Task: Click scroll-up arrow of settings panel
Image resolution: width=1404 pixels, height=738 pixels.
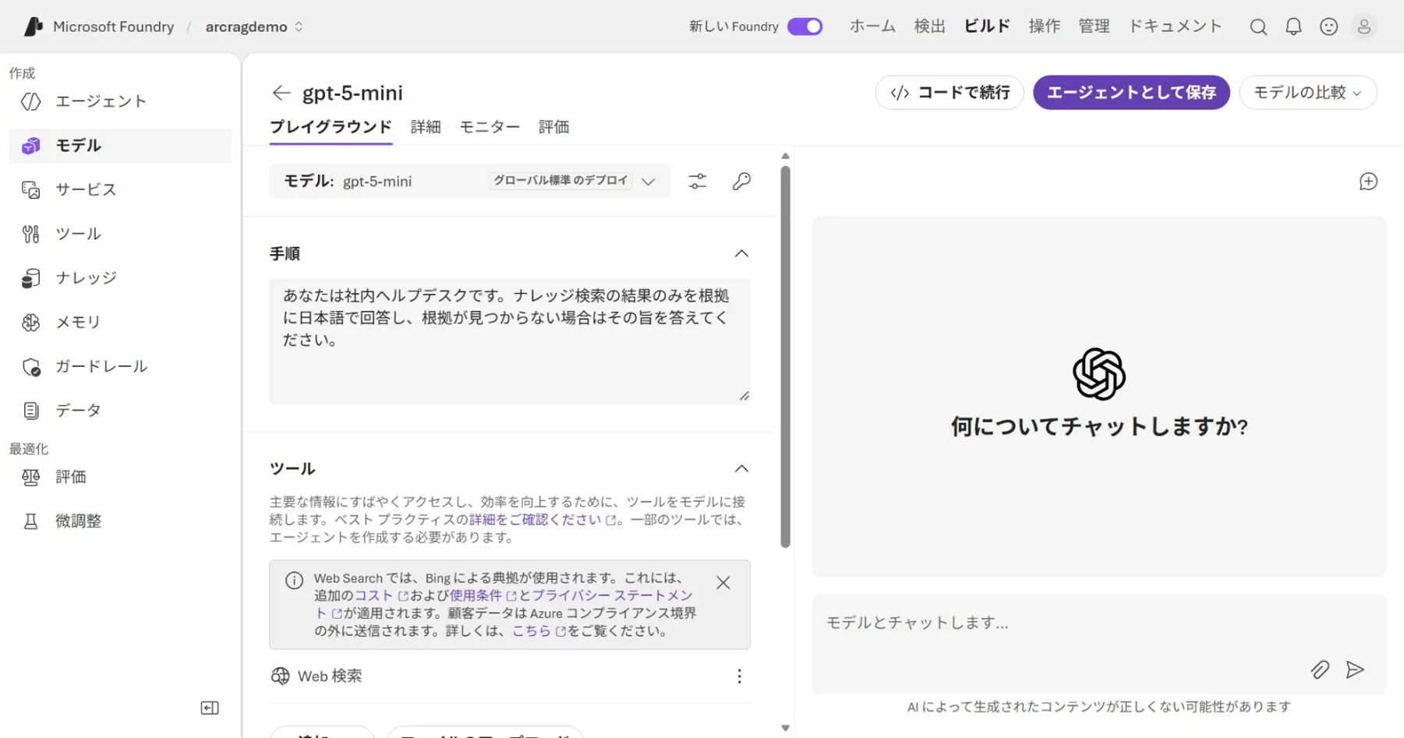Action: [785, 157]
